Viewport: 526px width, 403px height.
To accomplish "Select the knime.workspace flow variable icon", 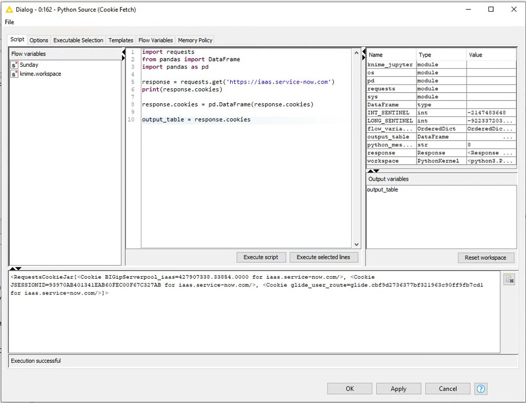I will pos(14,74).
